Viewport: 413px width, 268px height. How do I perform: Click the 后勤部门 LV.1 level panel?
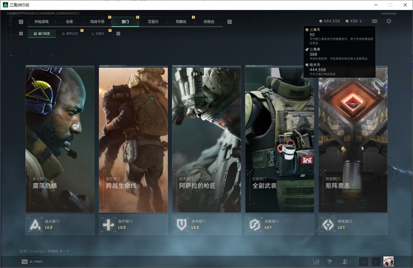pos(280,225)
